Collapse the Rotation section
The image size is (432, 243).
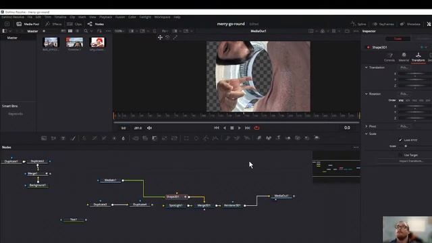tap(367, 94)
